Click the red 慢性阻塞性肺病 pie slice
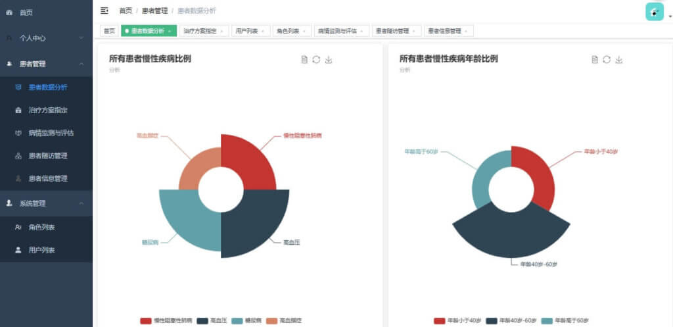 pyautogui.click(x=249, y=161)
